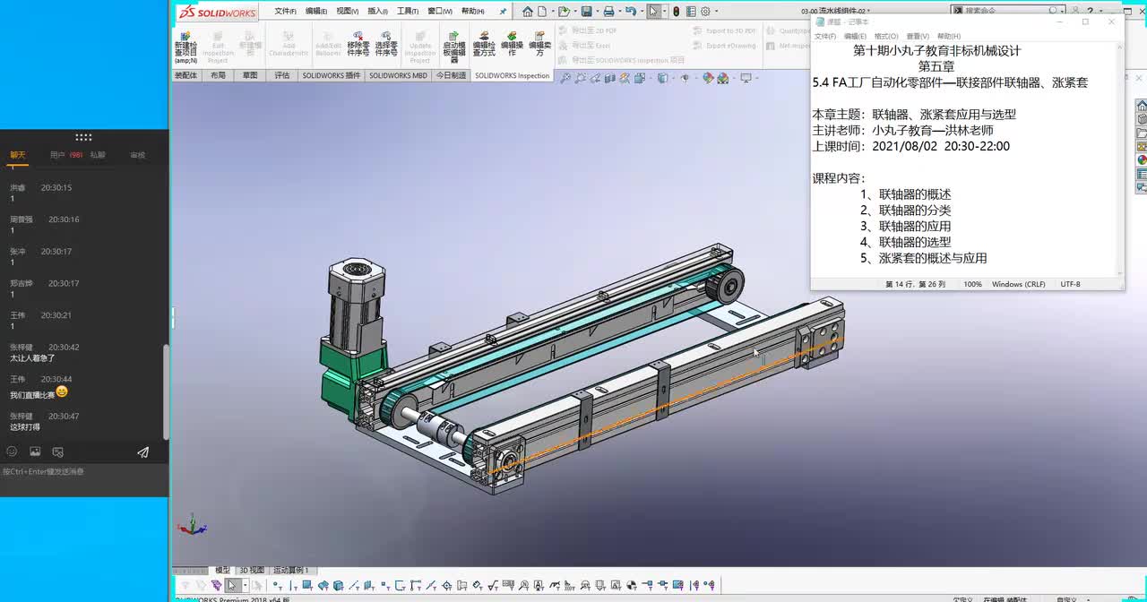Screen dimensions: 1147x602
Task: Click the select arrow tool in bottom toolbar
Action: click(x=232, y=586)
